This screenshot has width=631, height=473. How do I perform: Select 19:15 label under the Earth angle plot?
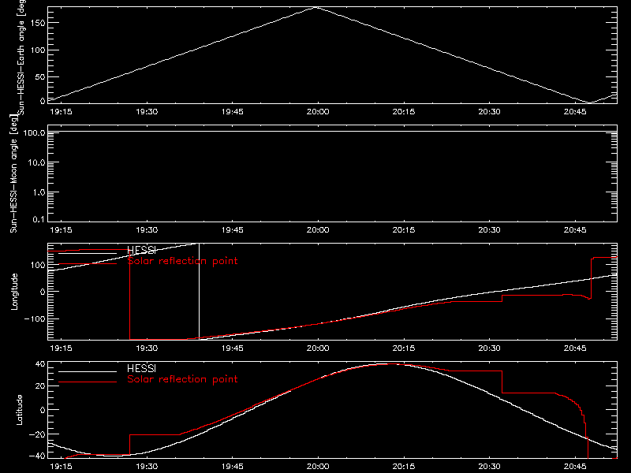coord(62,112)
